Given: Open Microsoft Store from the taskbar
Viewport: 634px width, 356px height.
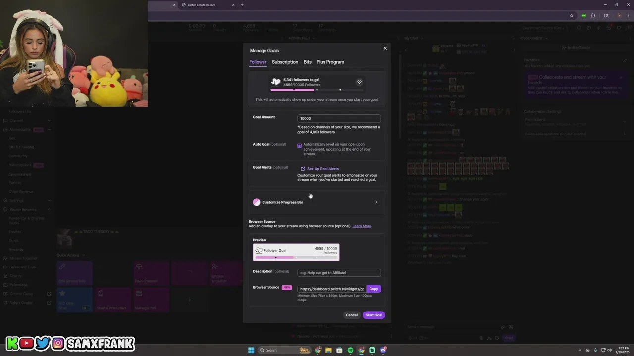Looking at the screenshot, I should pyautogui.click(x=339, y=350).
